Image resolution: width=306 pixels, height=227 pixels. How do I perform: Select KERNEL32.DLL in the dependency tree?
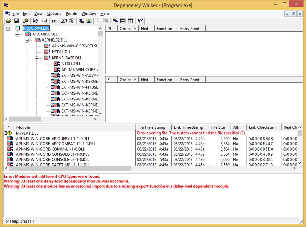click(x=55, y=40)
